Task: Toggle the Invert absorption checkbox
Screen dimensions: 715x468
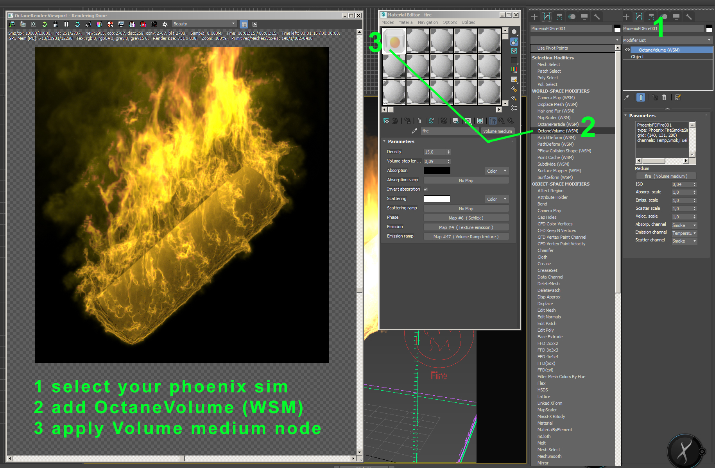Action: pyautogui.click(x=426, y=189)
